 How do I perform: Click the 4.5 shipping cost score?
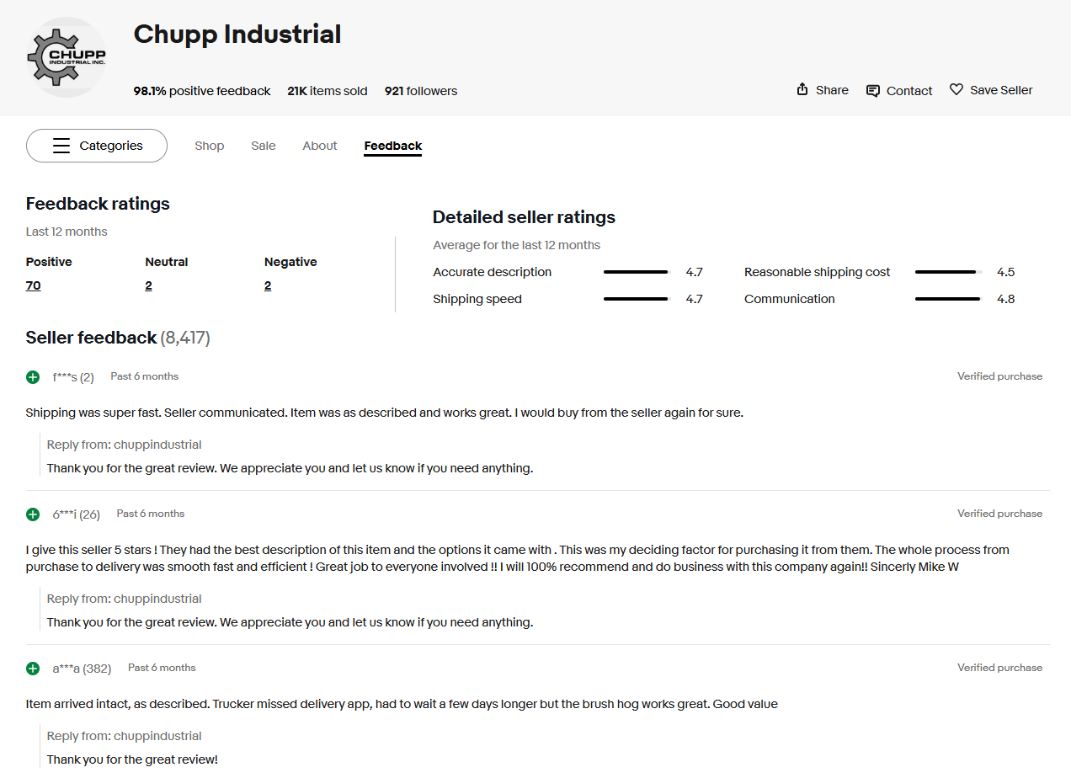pyautogui.click(x=1005, y=272)
